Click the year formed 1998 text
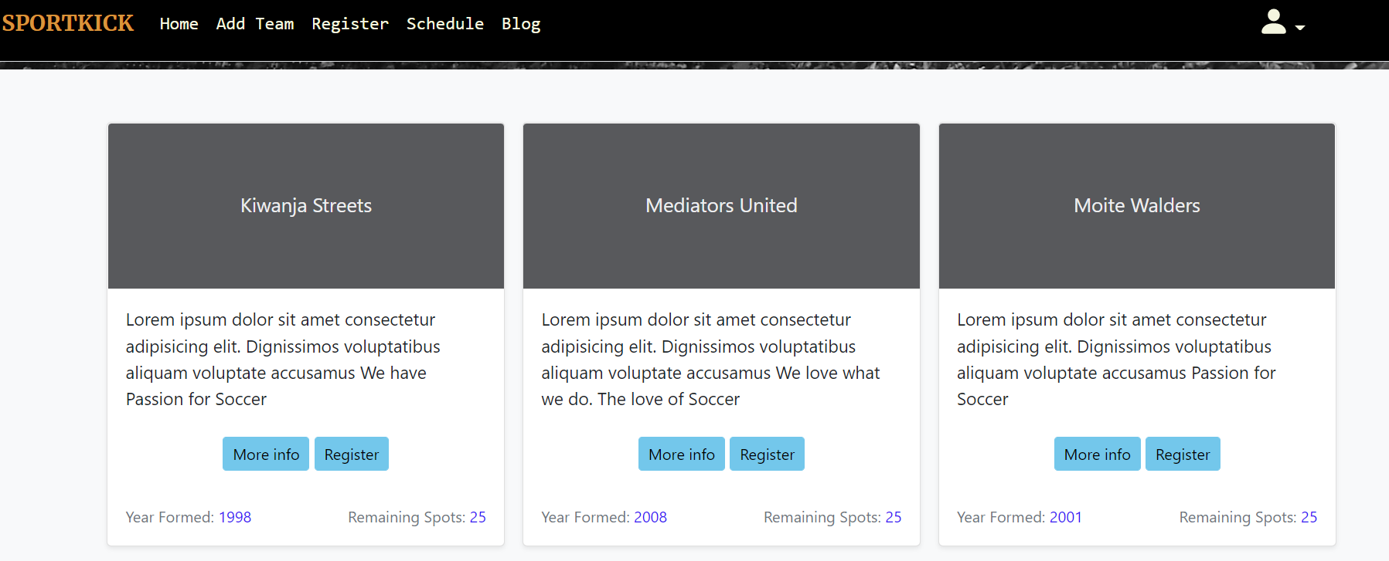Screen dimensions: 1389x561 [235, 517]
